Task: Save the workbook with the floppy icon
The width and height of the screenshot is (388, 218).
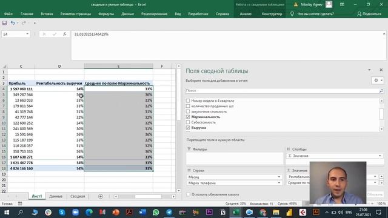Action: [4, 23]
